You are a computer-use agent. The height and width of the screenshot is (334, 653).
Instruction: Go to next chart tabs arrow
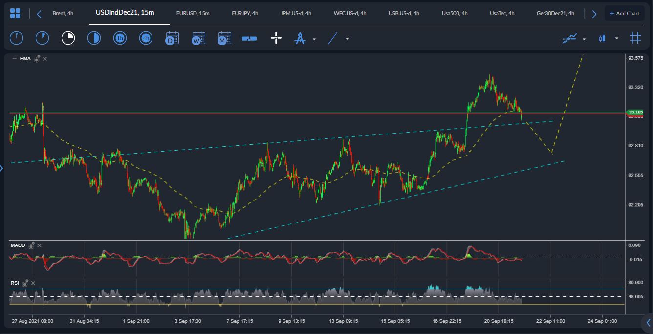pyautogui.click(x=594, y=14)
